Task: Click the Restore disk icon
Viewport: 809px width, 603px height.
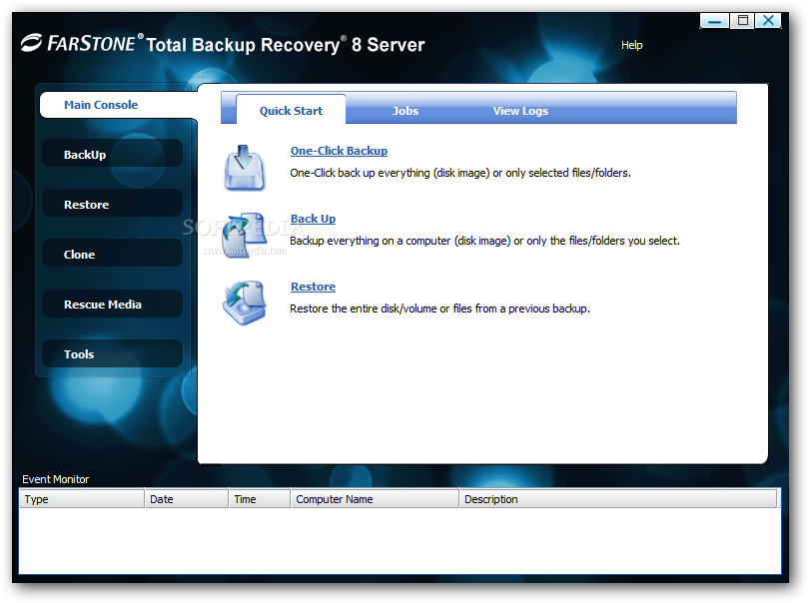Action: (x=245, y=302)
